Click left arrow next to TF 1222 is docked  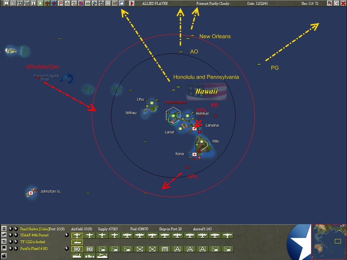tap(11, 241)
